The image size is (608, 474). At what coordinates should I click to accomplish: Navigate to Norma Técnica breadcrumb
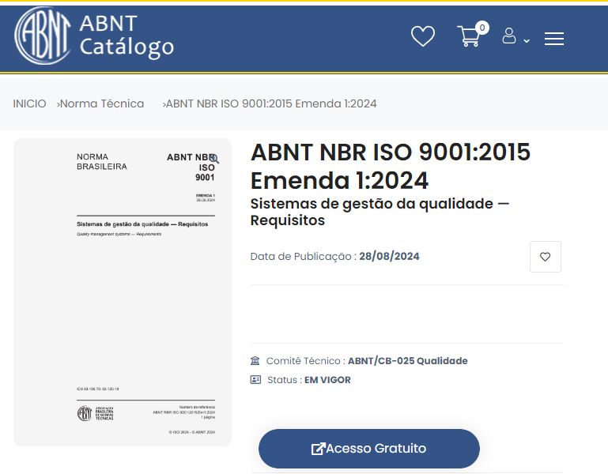[102, 103]
